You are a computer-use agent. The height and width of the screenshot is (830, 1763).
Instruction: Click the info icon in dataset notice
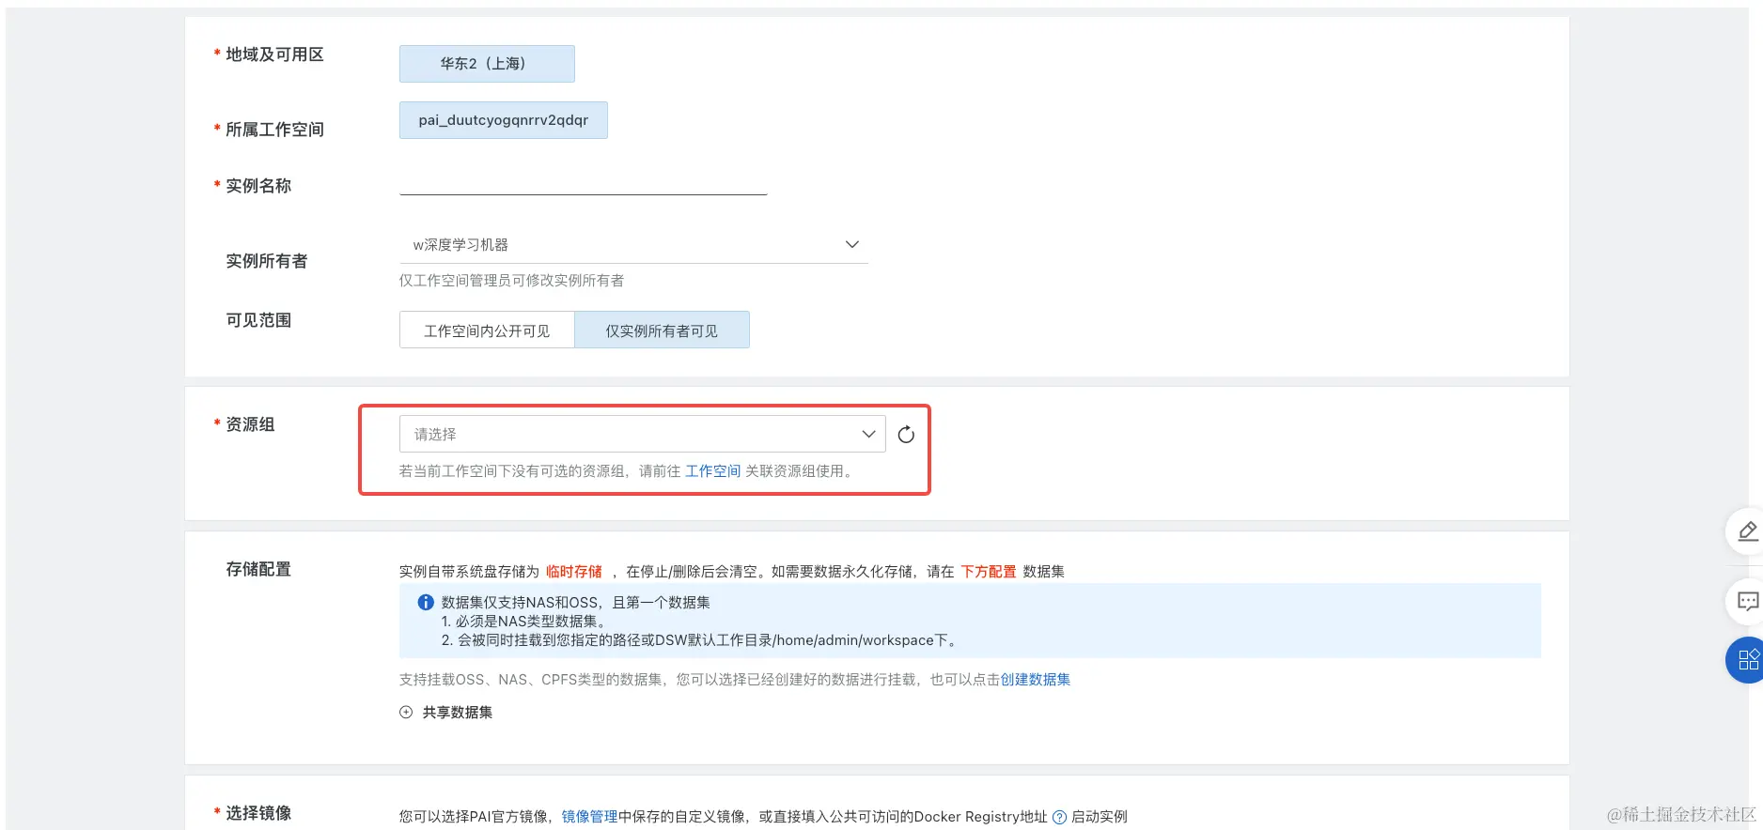point(426,603)
